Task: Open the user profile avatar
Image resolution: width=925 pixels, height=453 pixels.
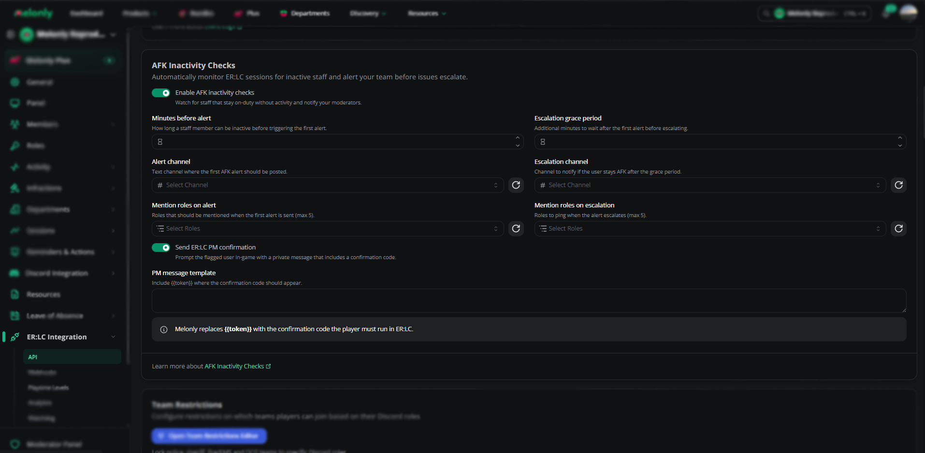Action: pos(909,14)
